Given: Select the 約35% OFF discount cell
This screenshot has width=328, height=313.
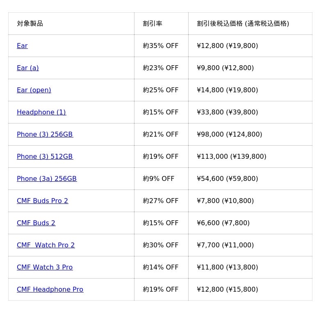Looking at the screenshot, I should click(x=161, y=46).
